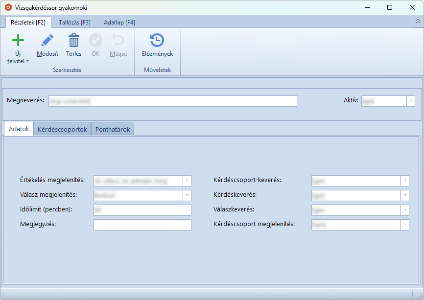Screen dimensions: 424x300
Task: Click the Megnevezés text field
Action: [171, 101]
